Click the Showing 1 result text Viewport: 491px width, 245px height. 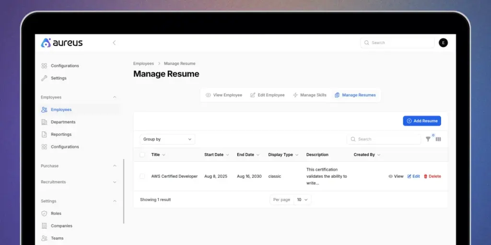coord(155,200)
